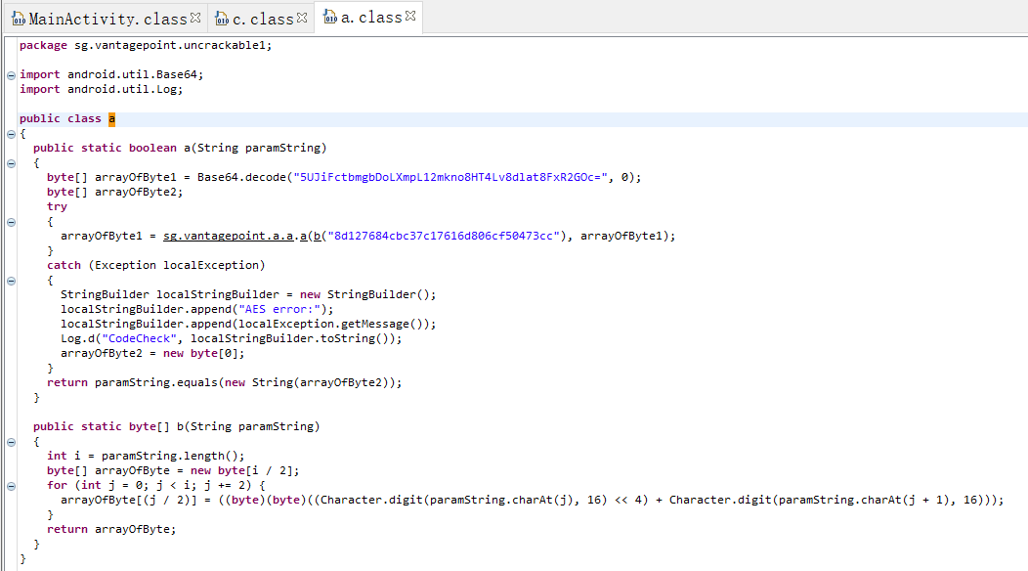The height and width of the screenshot is (571, 1028).
Task: Click the byte[] arrayOfByte2 declaration
Action: [114, 192]
